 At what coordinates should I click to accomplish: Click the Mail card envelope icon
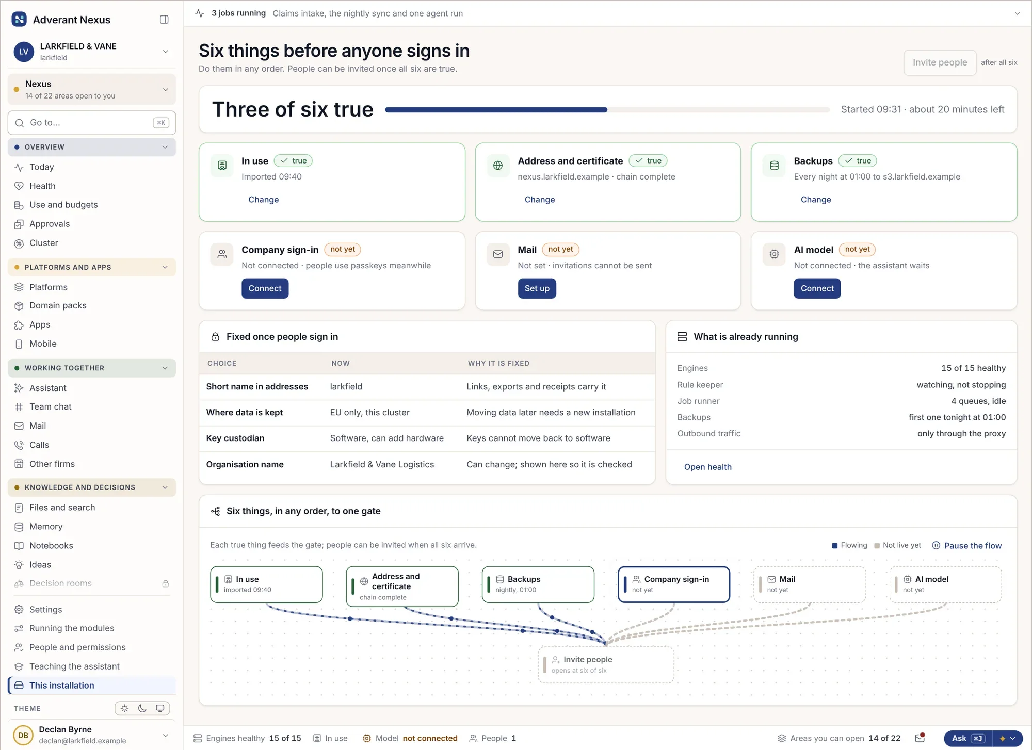(498, 254)
